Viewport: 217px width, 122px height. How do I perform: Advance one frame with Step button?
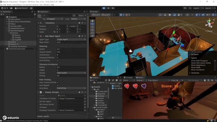point(113,8)
